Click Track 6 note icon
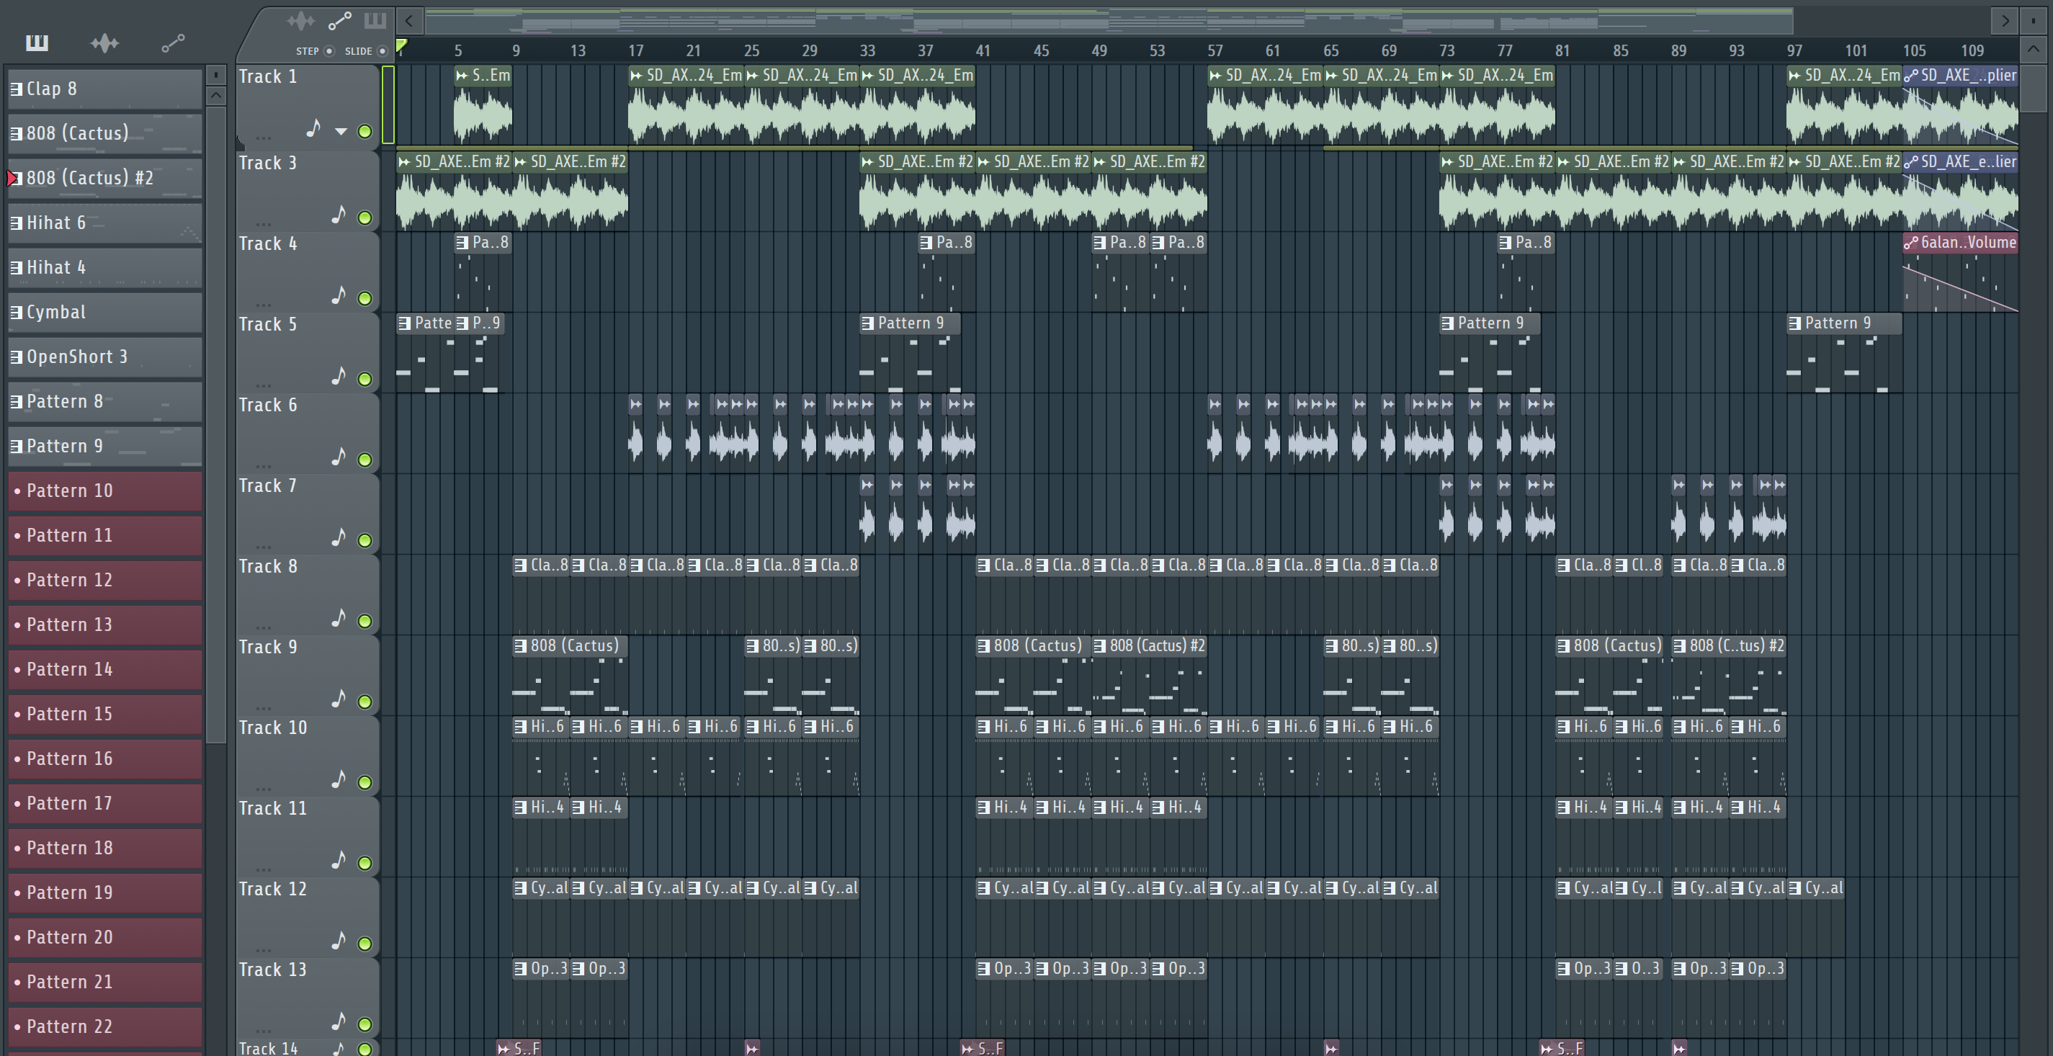The width and height of the screenshot is (2053, 1056). click(x=339, y=457)
